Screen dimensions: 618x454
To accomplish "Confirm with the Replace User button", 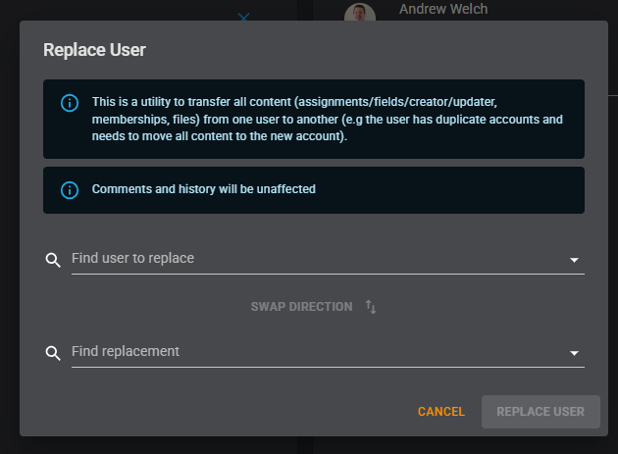I will [x=541, y=412].
